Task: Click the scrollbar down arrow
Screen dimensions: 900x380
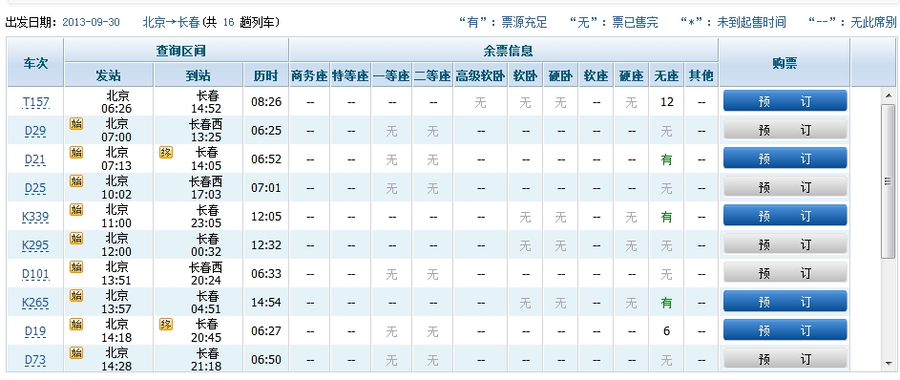Action: [888, 365]
